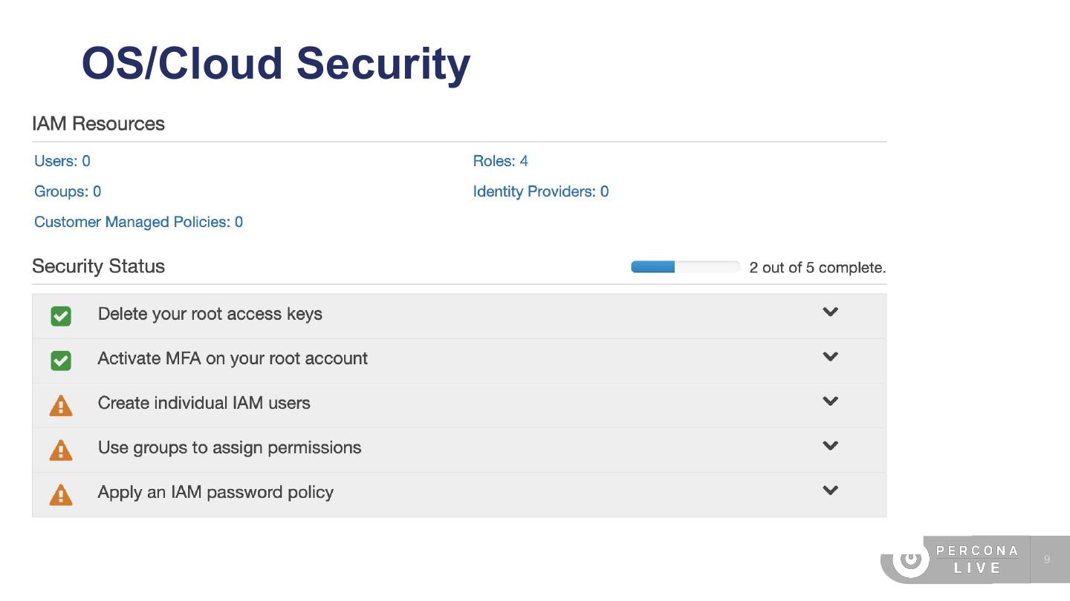Click the Apply an IAM password policy text
This screenshot has height=601, width=1070.
(x=215, y=492)
